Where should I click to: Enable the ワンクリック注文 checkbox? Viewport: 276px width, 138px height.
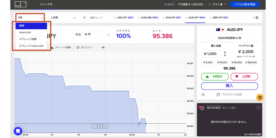tap(219, 95)
